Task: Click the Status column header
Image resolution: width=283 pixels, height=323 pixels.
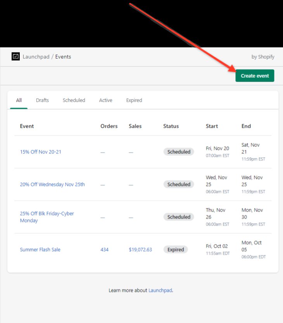Action: coord(171,126)
